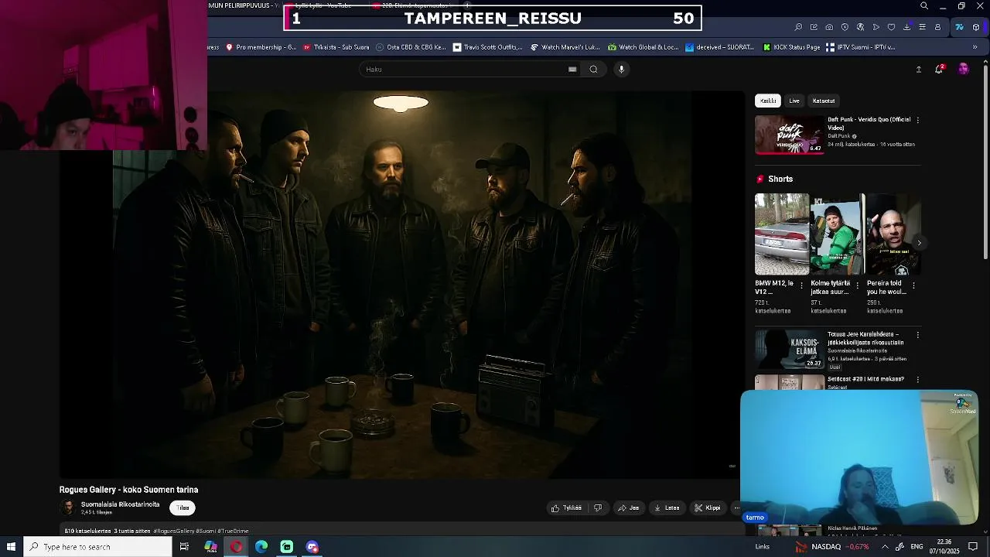
Task: Open the find-in-page magnifier icon in toolbar
Action: click(x=798, y=27)
